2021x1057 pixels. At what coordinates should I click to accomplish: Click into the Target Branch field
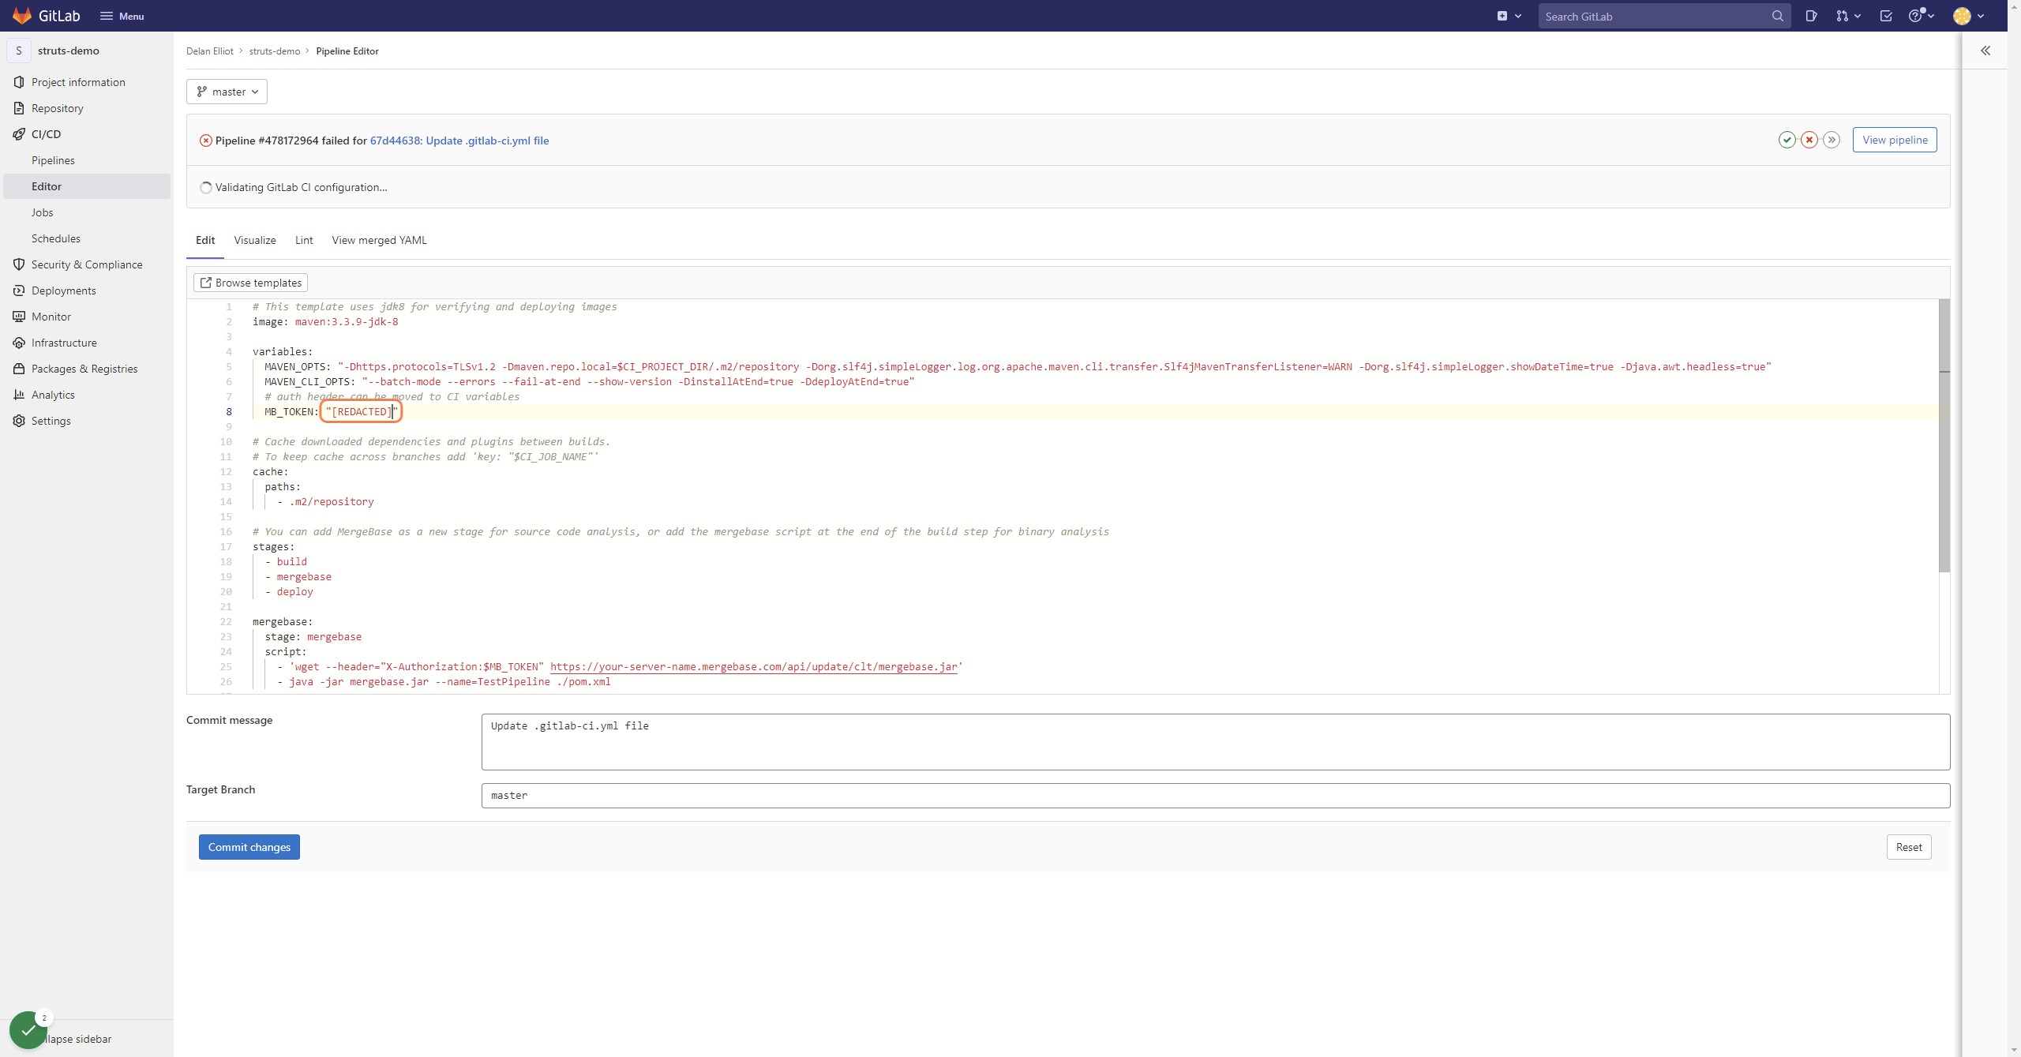(1216, 795)
